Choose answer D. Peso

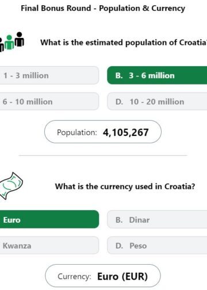[157, 245]
